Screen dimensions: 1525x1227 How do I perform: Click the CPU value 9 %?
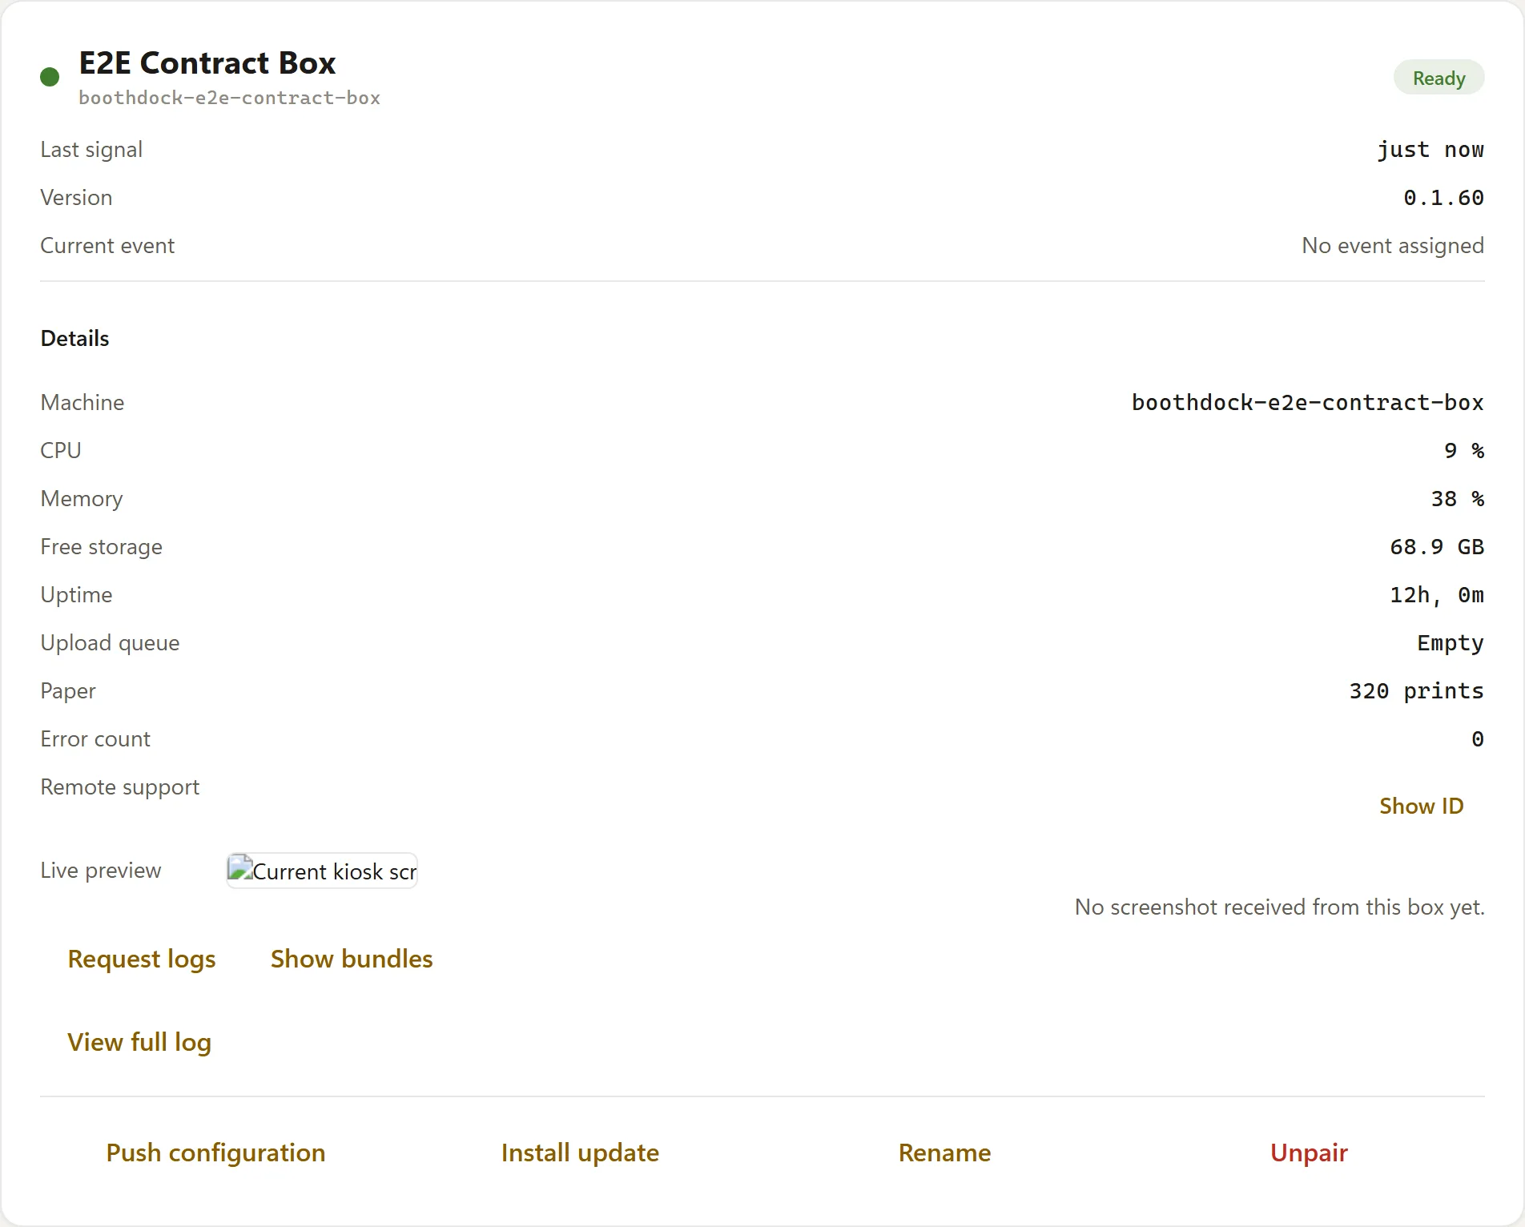click(x=1464, y=450)
